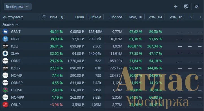Click the NTZL stock logo icon

5,39
